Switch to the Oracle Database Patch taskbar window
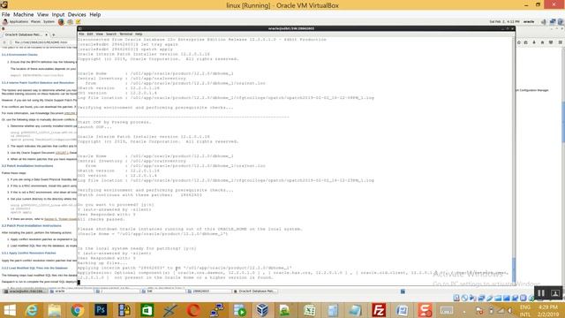 (x=255, y=291)
